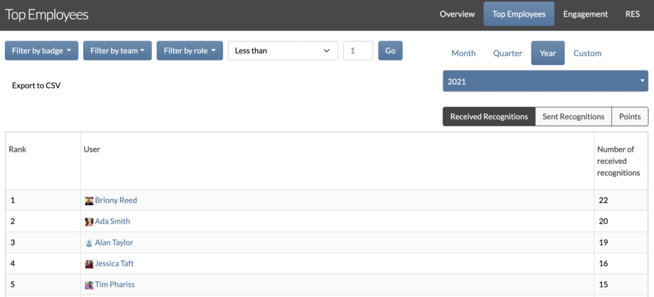The image size is (654, 297).
Task: Click Ada Smith's profile picture
Action: 89,222
